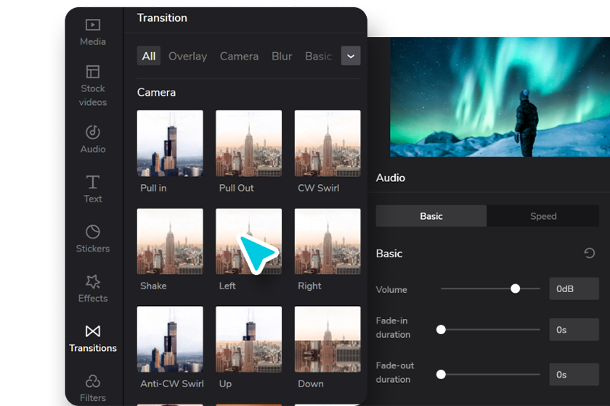610x406 pixels.
Task: Click the Camera section heading
Action: point(156,93)
